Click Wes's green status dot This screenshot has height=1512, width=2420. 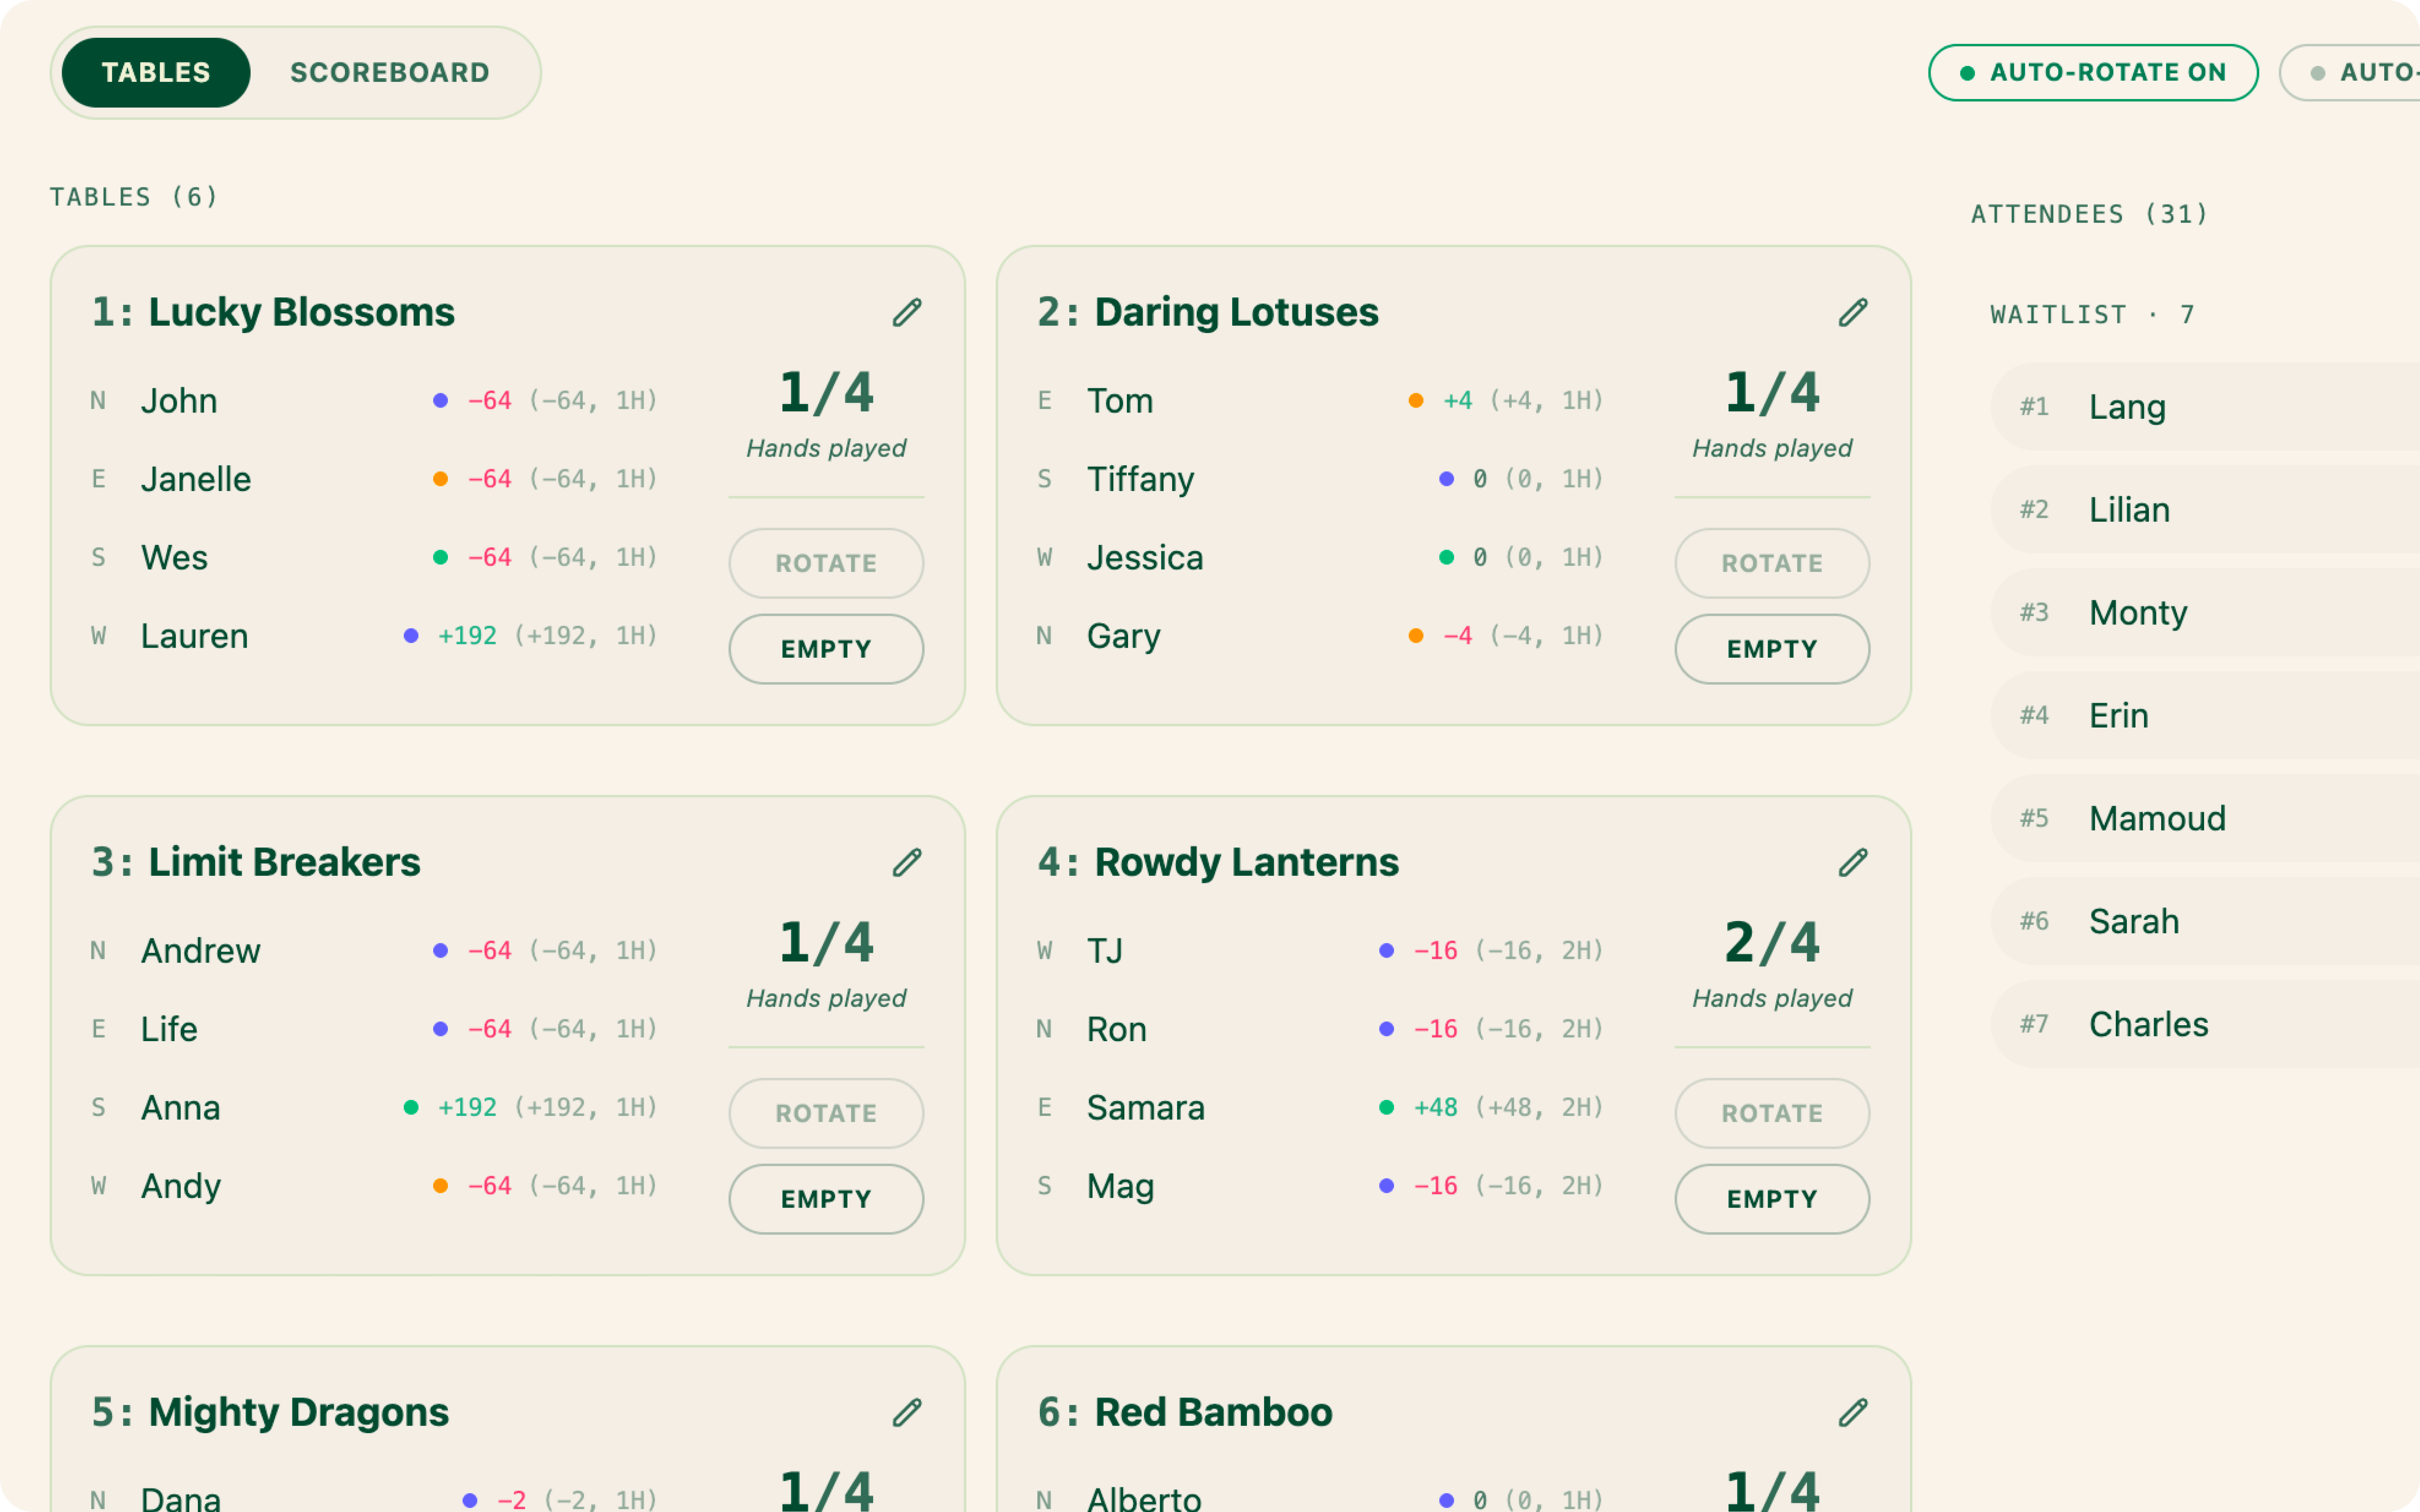pos(440,557)
